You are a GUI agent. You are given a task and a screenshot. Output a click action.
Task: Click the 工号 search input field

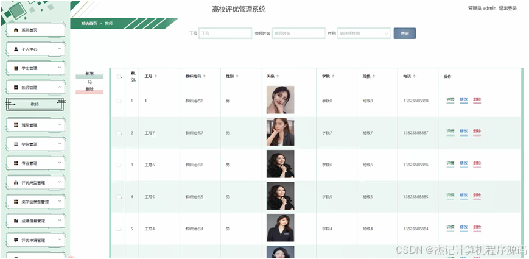(x=225, y=34)
